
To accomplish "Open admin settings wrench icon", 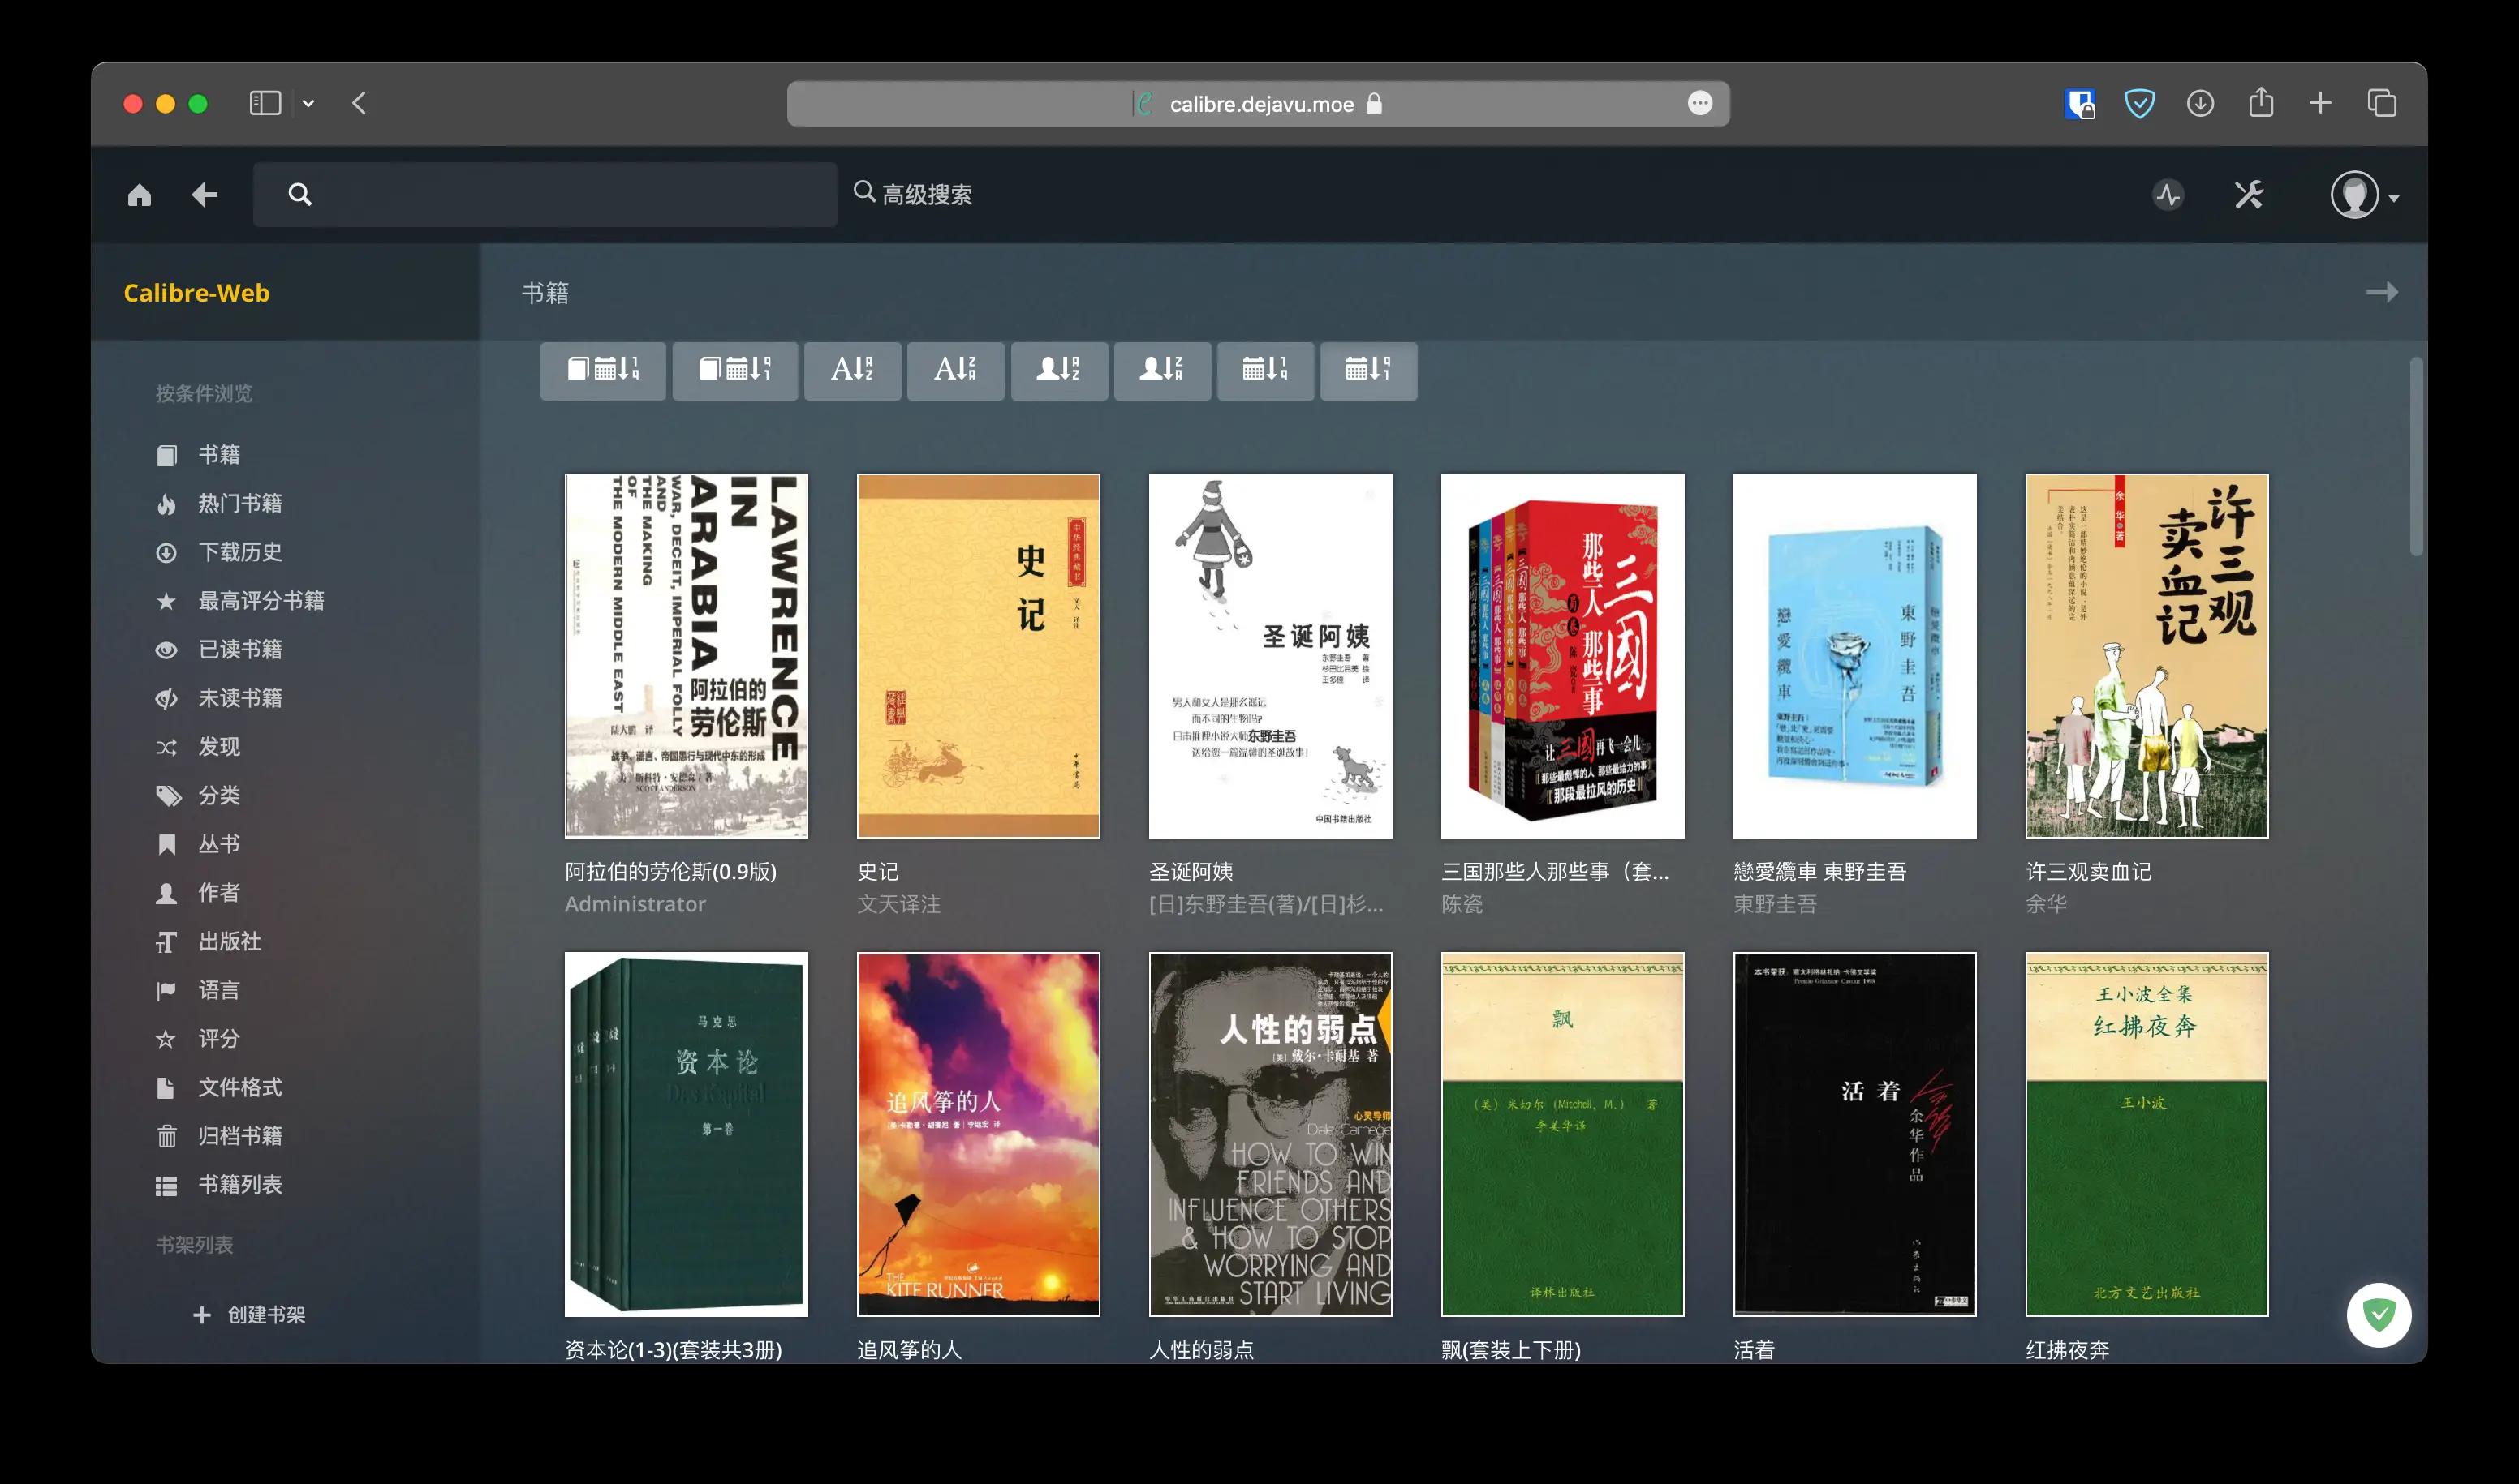I will click(x=2249, y=195).
